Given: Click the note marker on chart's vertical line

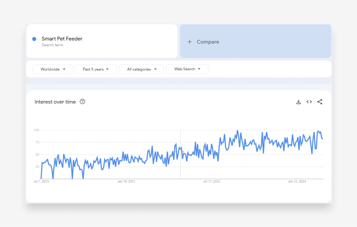Looking at the screenshot, I should [182, 155].
